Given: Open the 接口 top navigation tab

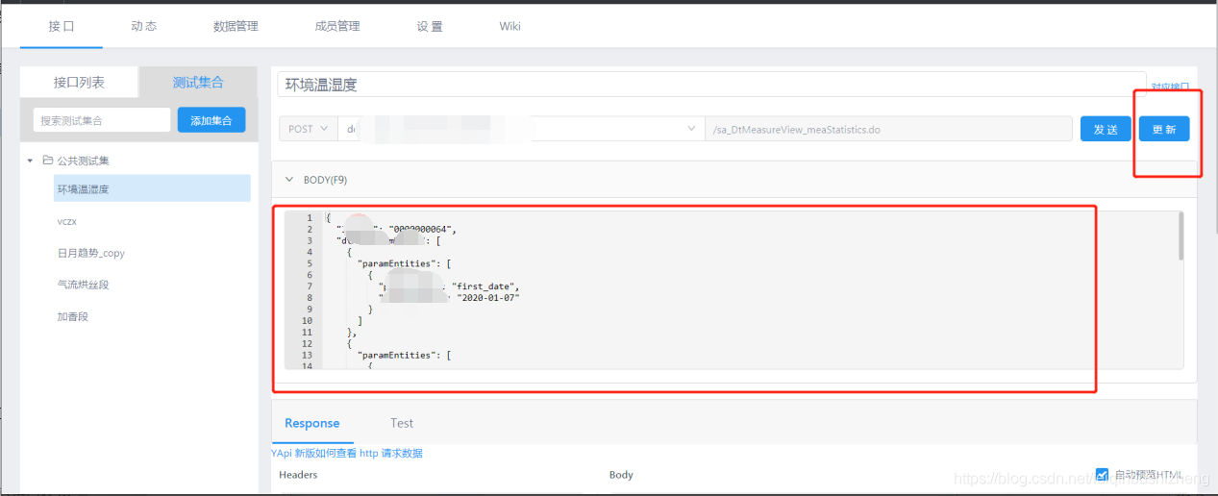Looking at the screenshot, I should [62, 26].
